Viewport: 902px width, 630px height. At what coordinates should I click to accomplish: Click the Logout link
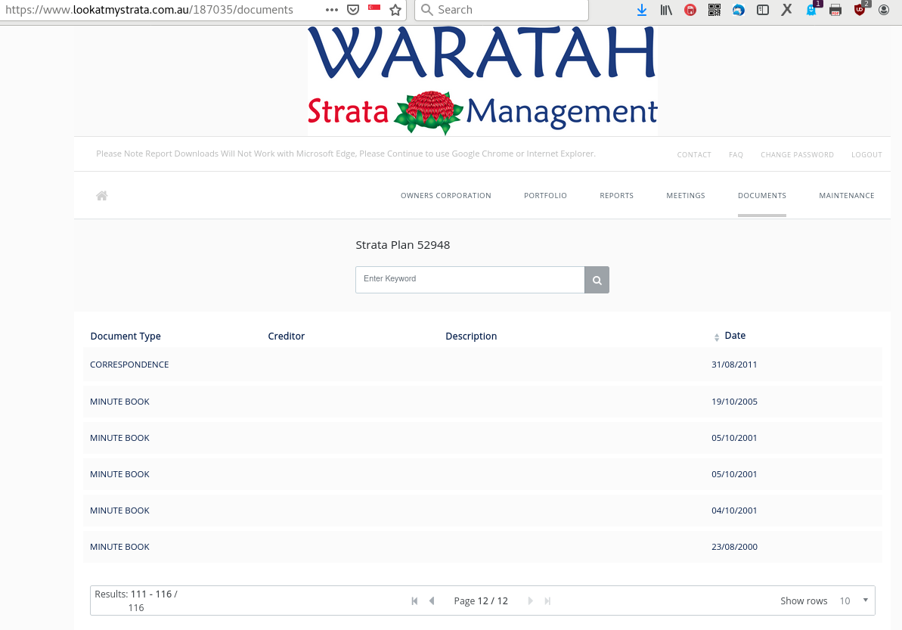click(867, 155)
